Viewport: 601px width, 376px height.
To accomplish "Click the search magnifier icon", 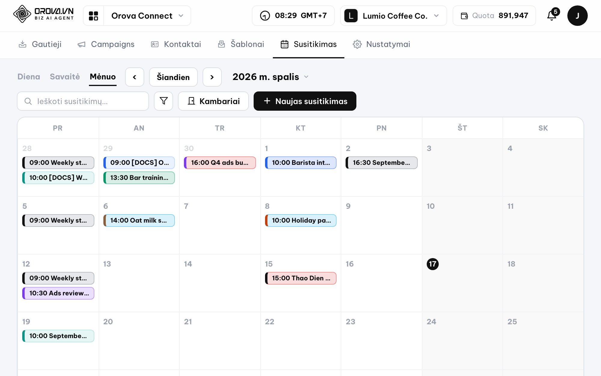I will 28,101.
